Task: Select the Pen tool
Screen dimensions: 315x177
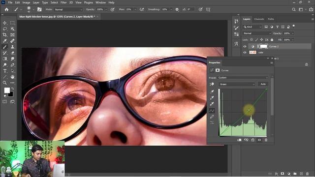Action: tap(12, 65)
